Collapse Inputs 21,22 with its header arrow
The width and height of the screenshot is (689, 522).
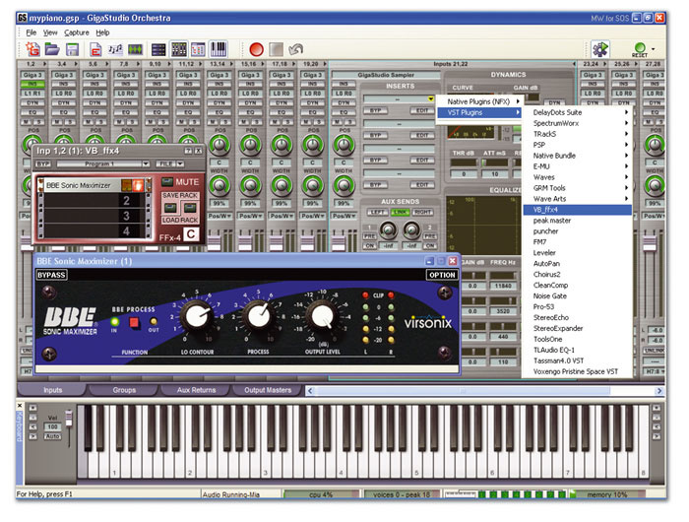pos(574,64)
